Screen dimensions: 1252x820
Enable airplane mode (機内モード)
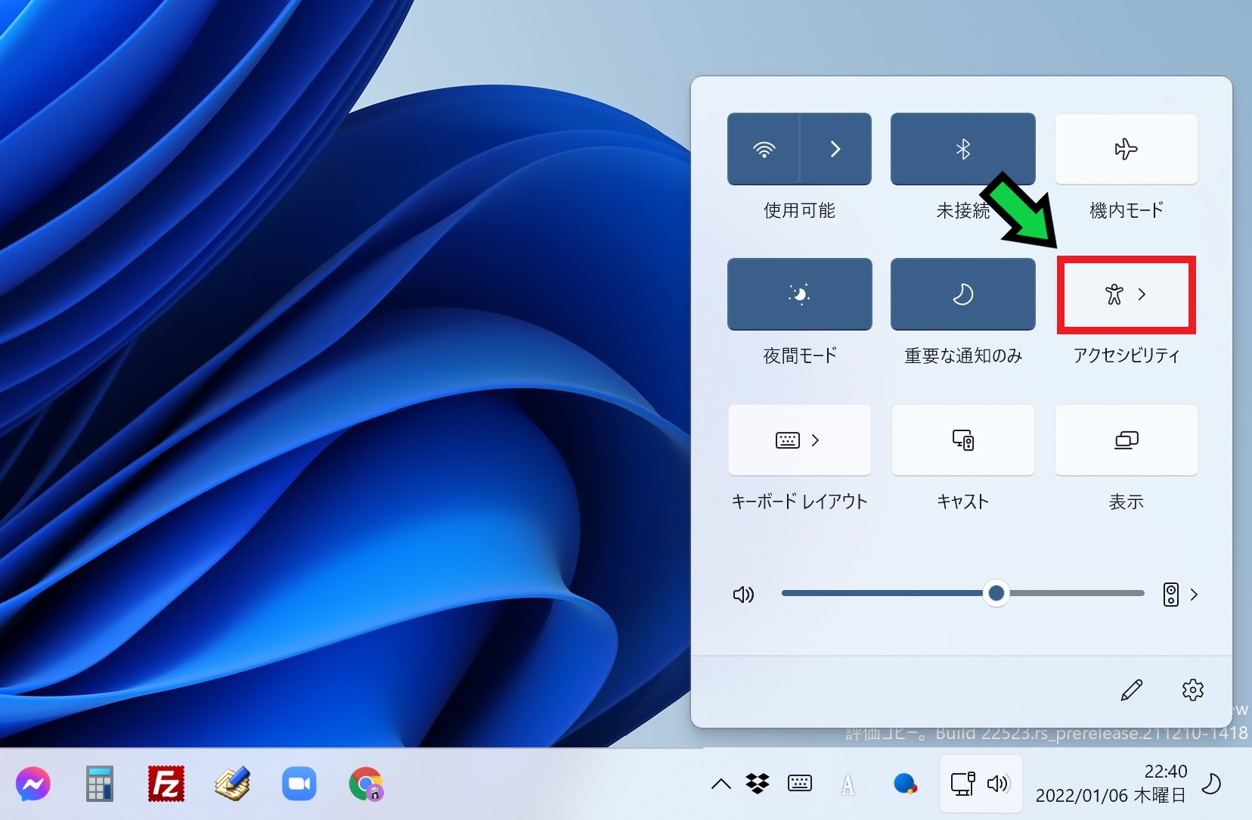(1126, 149)
